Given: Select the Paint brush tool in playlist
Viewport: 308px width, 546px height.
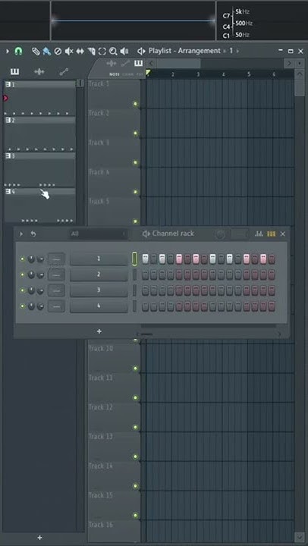Looking at the screenshot, I should (46, 52).
